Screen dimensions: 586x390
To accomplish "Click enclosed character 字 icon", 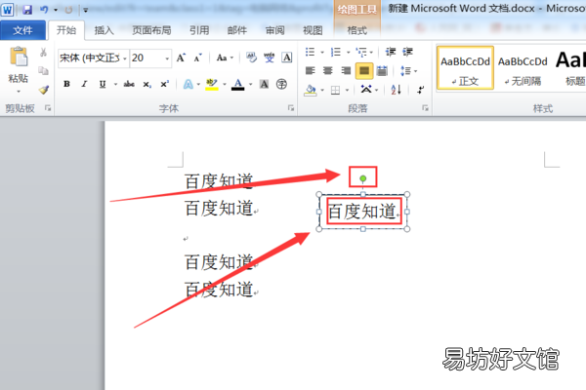I will (x=281, y=85).
